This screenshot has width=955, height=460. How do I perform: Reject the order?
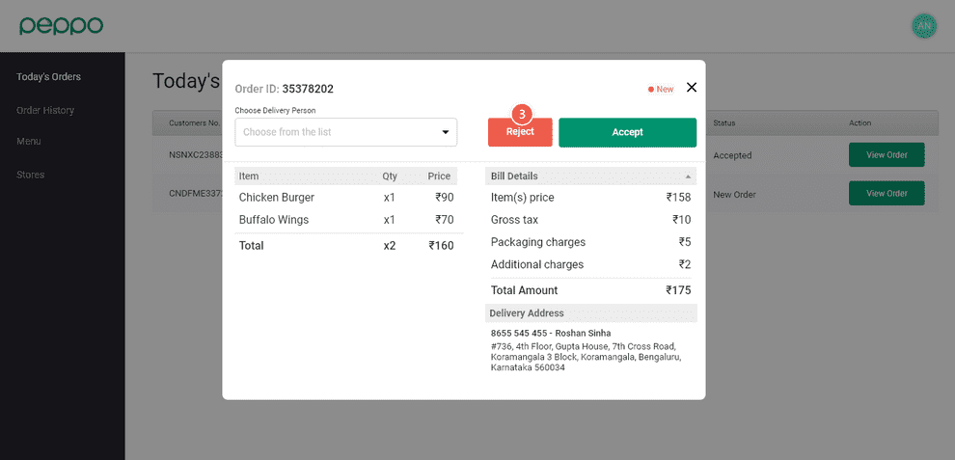(x=520, y=133)
